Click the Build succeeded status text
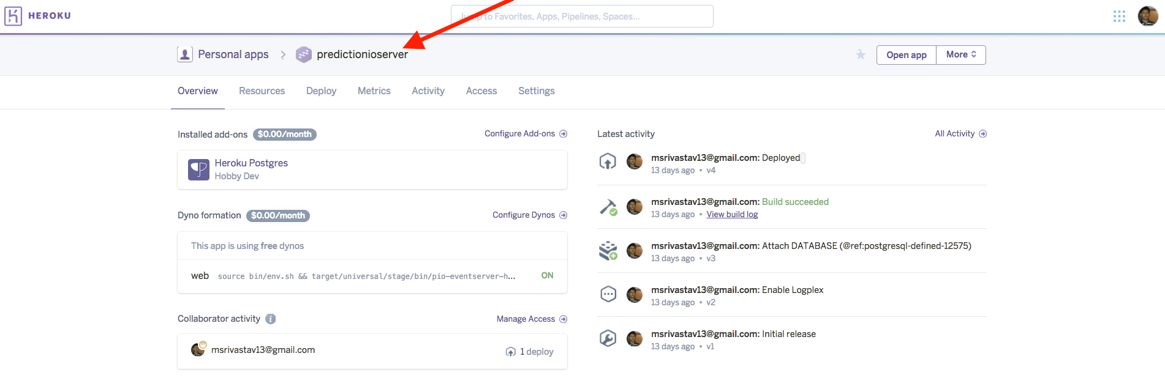The height and width of the screenshot is (386, 1165). (795, 202)
